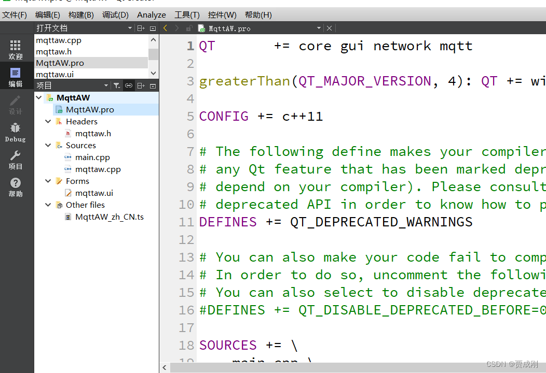
Task: Open the 编辑(E) menu
Action: coord(48,15)
